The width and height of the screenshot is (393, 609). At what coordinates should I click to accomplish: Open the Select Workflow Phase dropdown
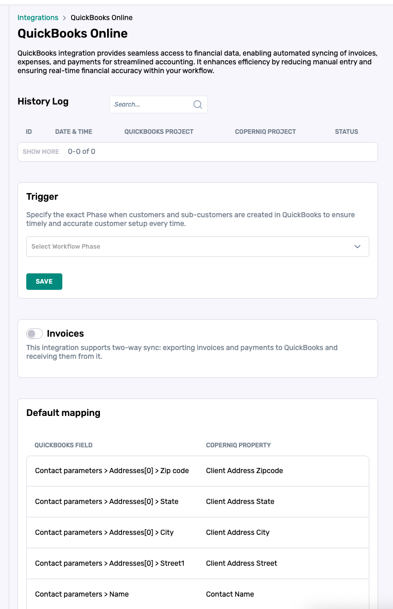[x=197, y=247]
